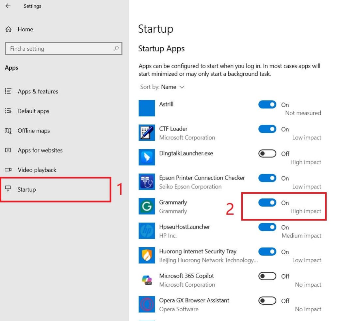Focus the Find a setting field
341x321 pixels.
pos(64,48)
